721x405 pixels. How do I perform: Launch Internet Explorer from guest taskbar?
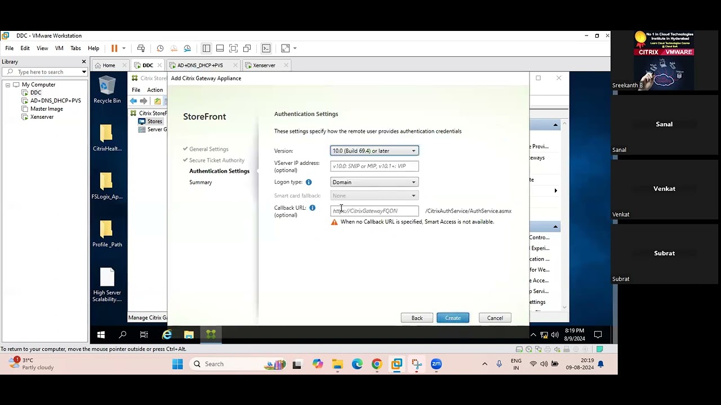[167, 335]
